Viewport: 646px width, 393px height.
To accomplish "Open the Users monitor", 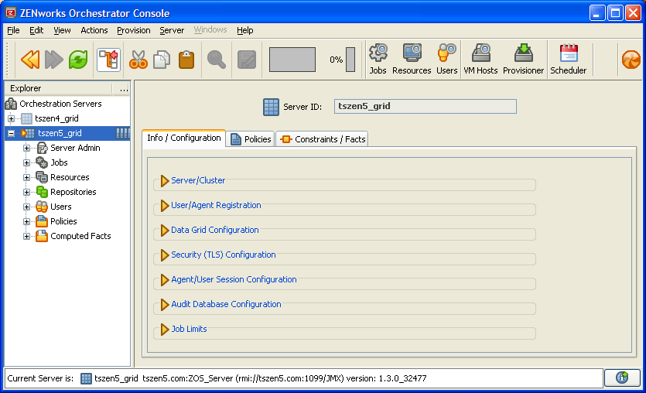I will (447, 60).
